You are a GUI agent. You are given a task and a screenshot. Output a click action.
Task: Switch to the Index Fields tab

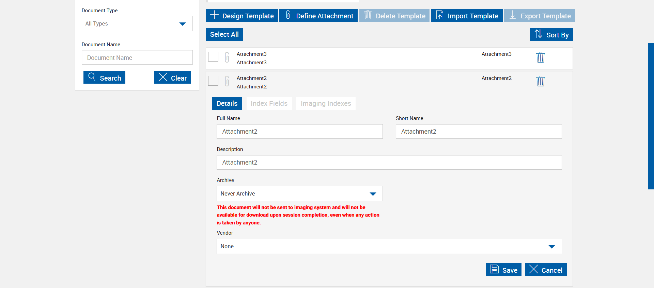pyautogui.click(x=269, y=103)
